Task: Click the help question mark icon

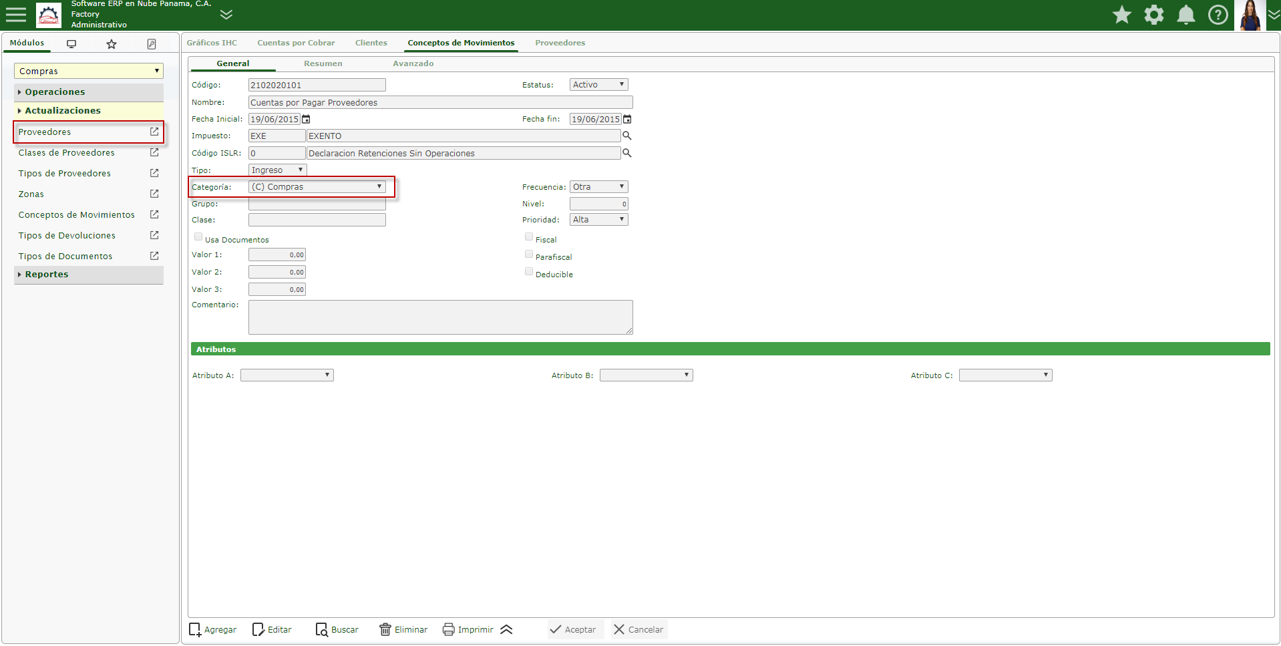Action: [x=1218, y=15]
